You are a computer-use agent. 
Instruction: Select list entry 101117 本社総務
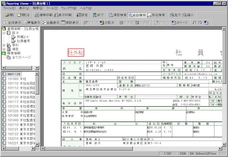pos(21,102)
